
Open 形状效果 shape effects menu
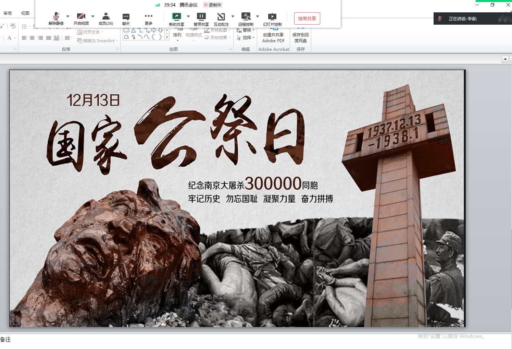point(217,38)
